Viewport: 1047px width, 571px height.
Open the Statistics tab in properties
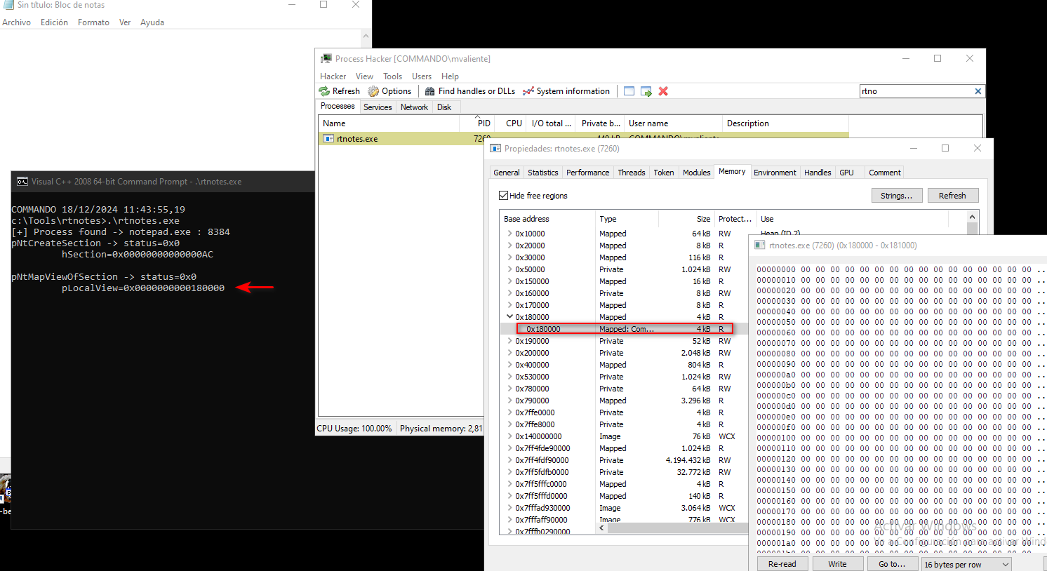(542, 173)
